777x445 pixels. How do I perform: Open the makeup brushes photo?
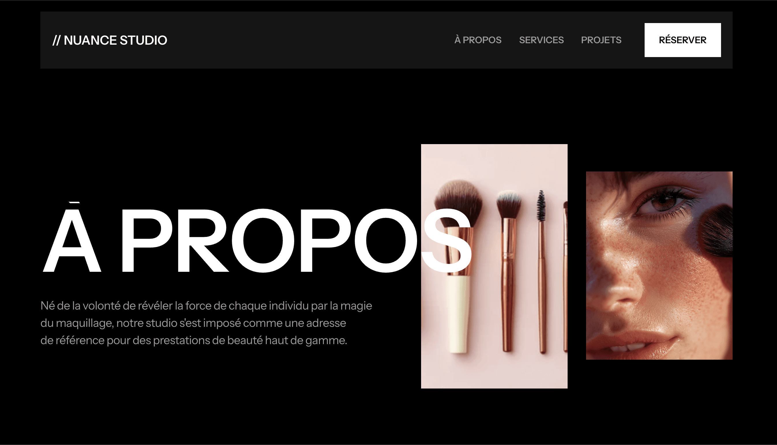494,266
